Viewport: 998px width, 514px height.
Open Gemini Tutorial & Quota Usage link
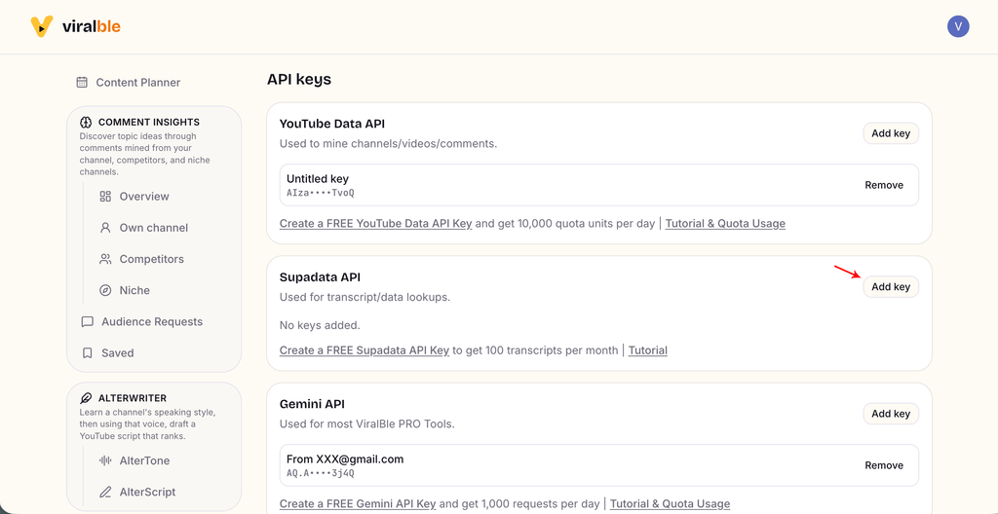click(670, 504)
